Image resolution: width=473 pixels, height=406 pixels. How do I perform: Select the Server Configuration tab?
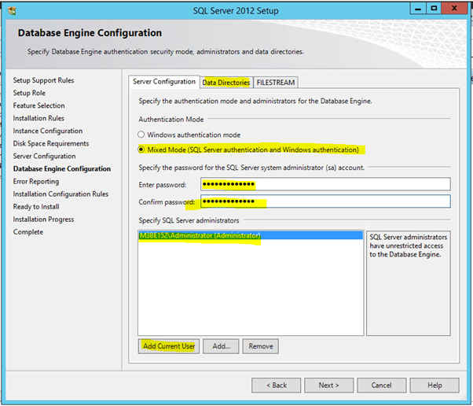[164, 82]
